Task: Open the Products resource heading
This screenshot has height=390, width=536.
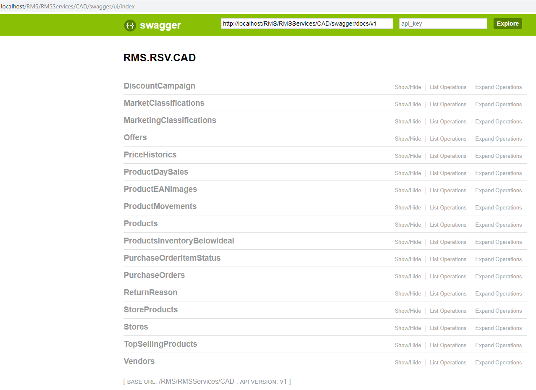Action: (141, 223)
